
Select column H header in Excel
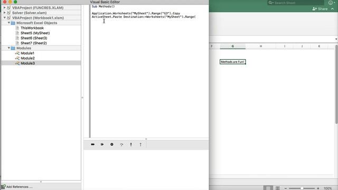point(260,46)
